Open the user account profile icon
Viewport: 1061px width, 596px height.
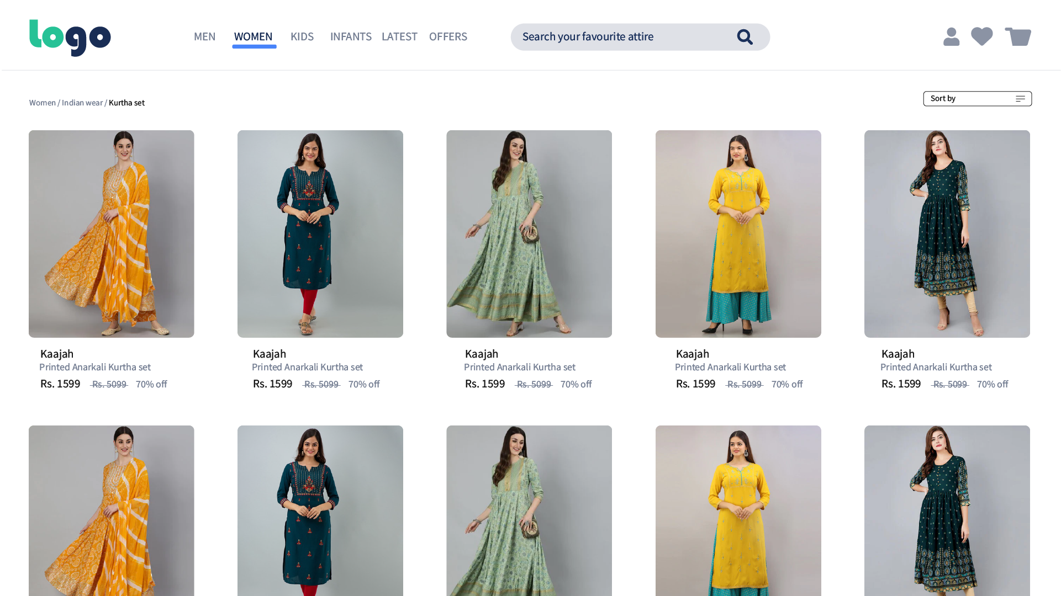(951, 37)
